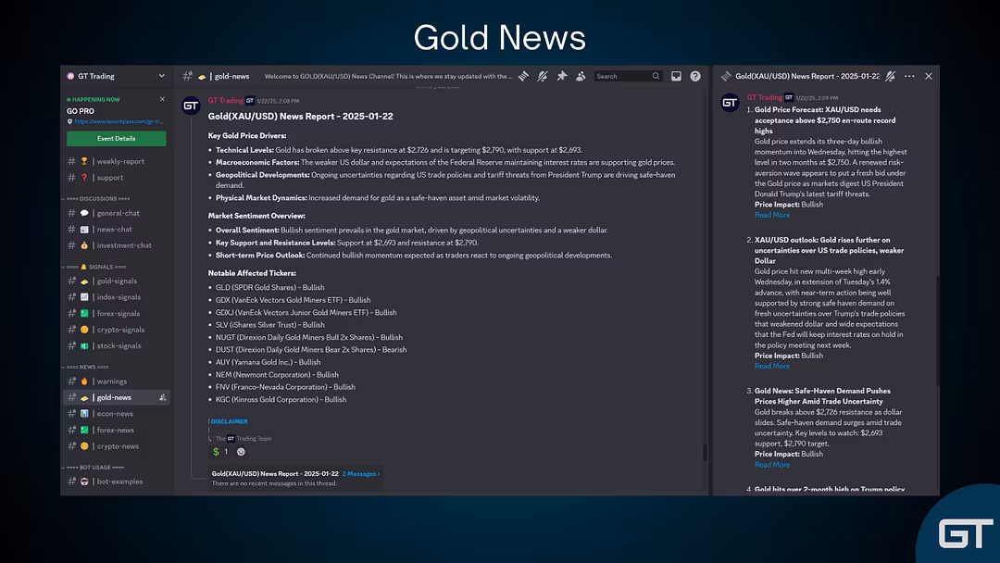1000x563 pixels.
Task: Mute notifications for the news report thread
Action: pos(891,76)
